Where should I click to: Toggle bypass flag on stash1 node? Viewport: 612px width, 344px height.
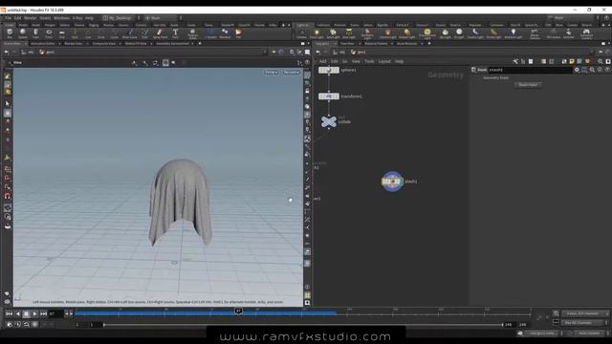pyautogui.click(x=384, y=182)
